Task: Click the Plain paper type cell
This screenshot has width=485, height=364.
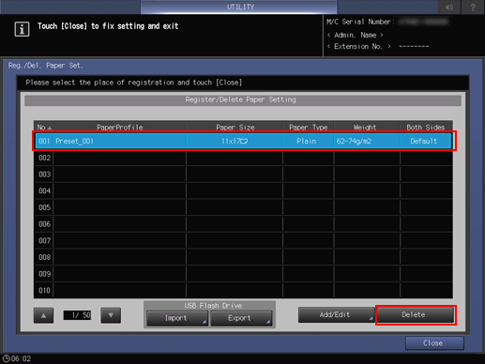Action: pyautogui.click(x=309, y=141)
